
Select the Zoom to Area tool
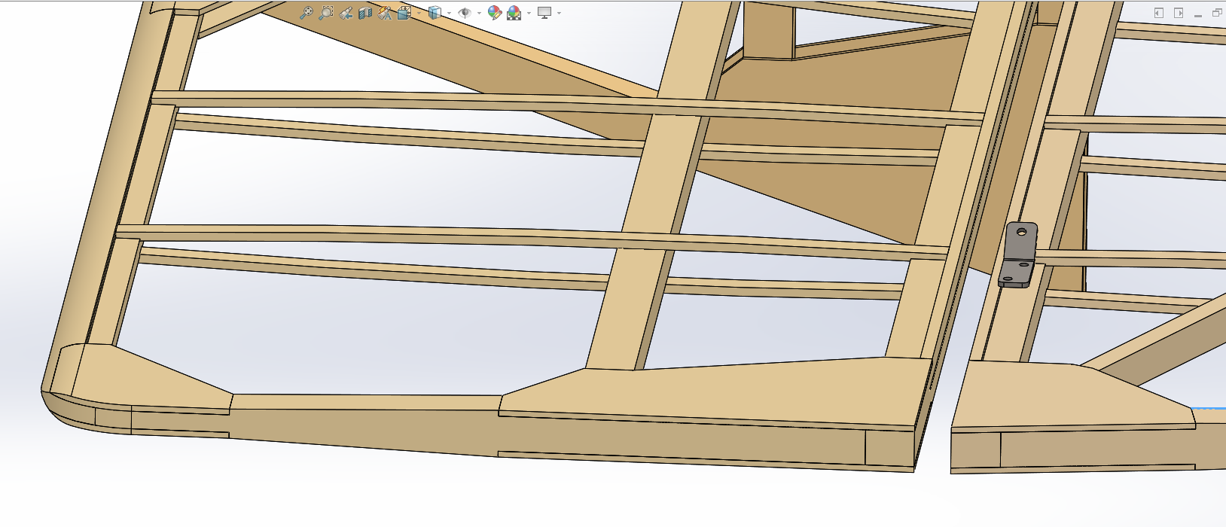point(325,13)
